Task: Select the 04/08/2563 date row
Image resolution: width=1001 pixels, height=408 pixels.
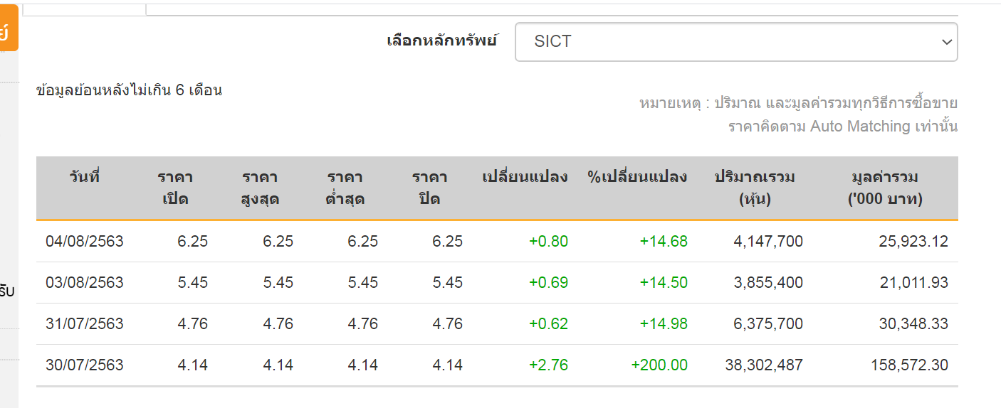Action: pyautogui.click(x=85, y=242)
